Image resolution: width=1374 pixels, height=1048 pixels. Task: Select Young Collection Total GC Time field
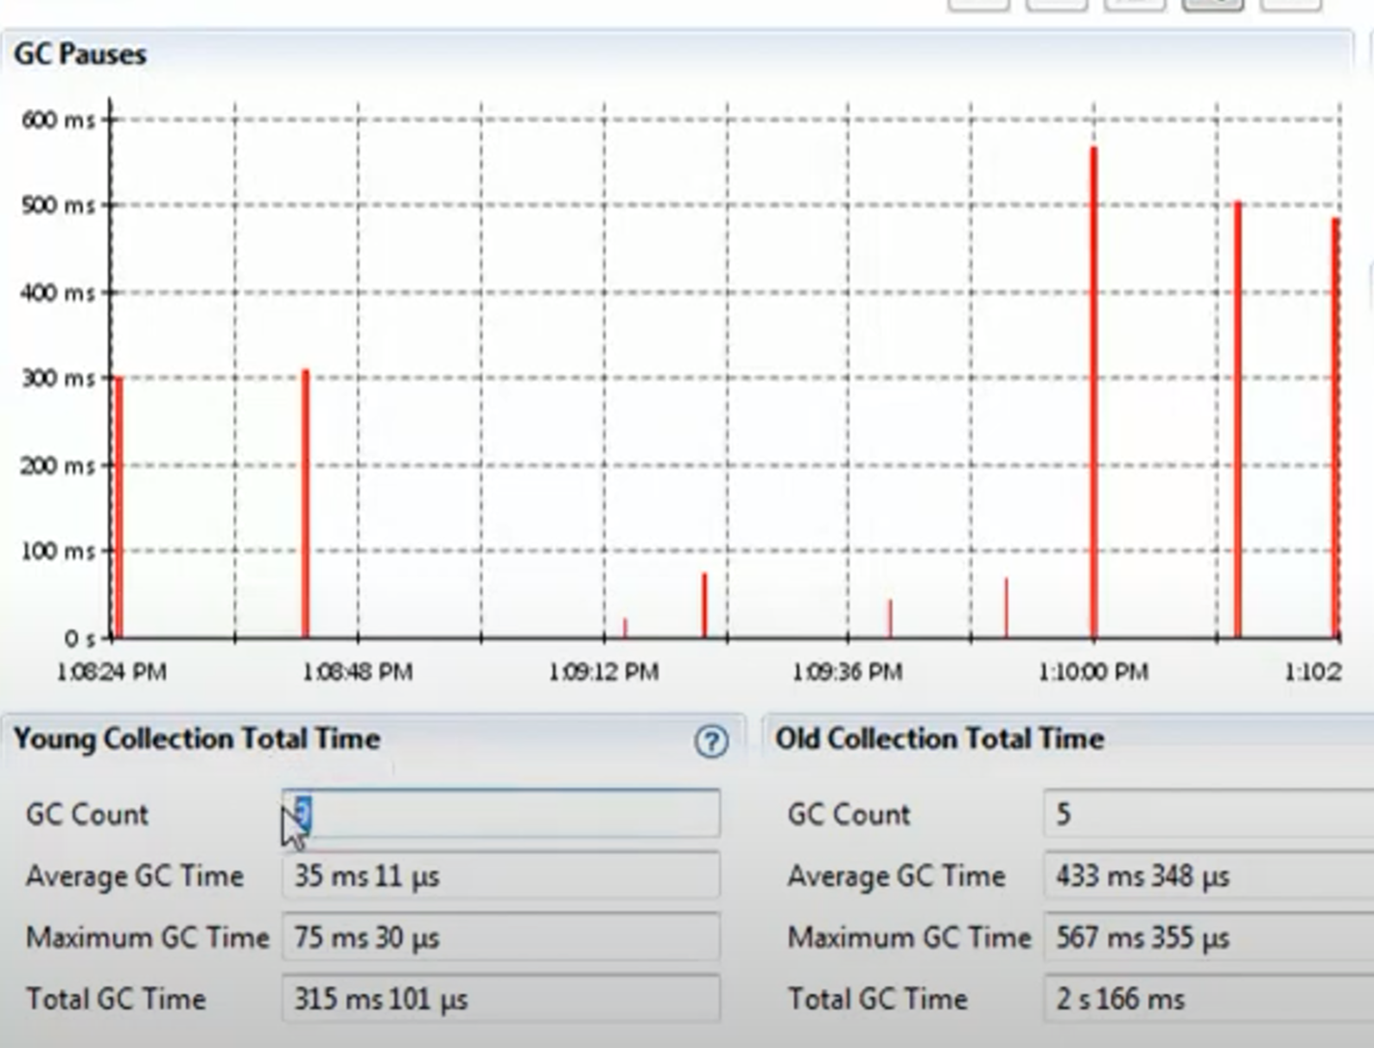[500, 1000]
